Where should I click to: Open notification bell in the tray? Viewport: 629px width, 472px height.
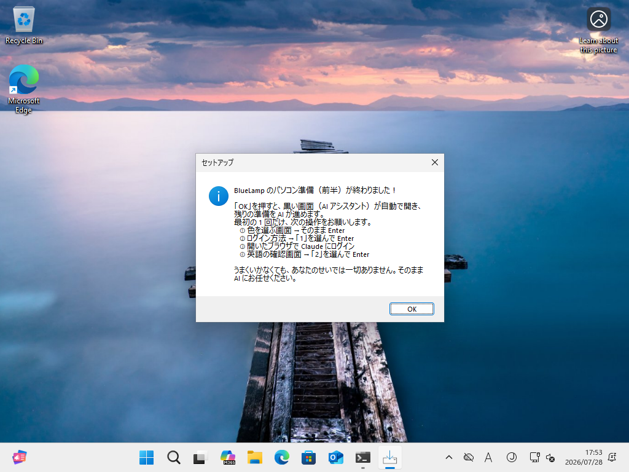tap(612, 457)
